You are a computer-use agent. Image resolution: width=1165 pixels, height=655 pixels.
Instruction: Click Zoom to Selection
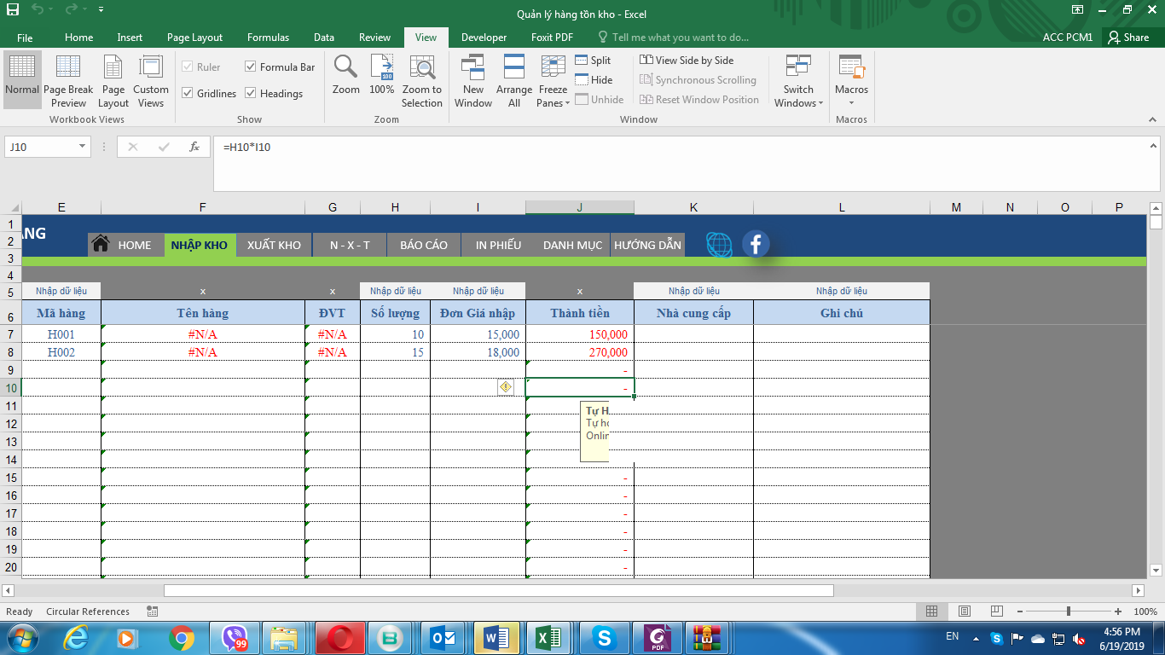[422, 81]
